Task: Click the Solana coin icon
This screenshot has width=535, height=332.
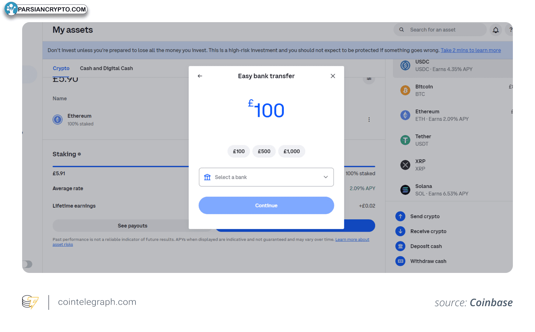Action: point(405,190)
